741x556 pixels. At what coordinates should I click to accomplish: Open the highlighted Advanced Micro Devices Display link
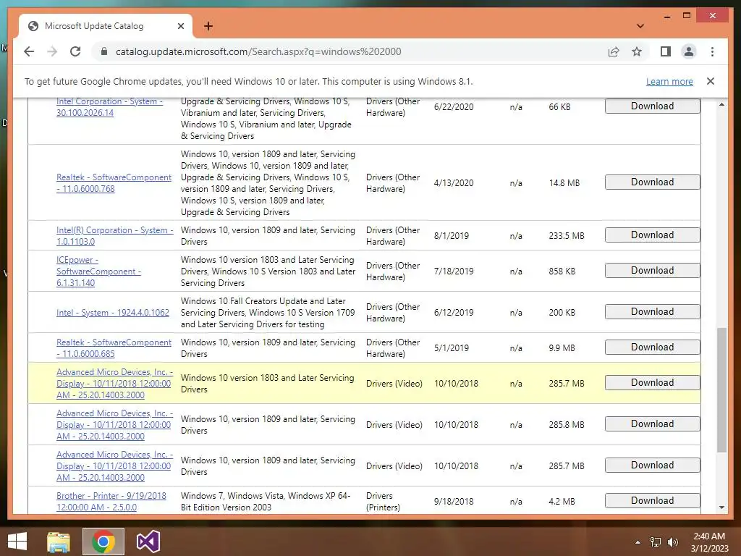pos(115,384)
